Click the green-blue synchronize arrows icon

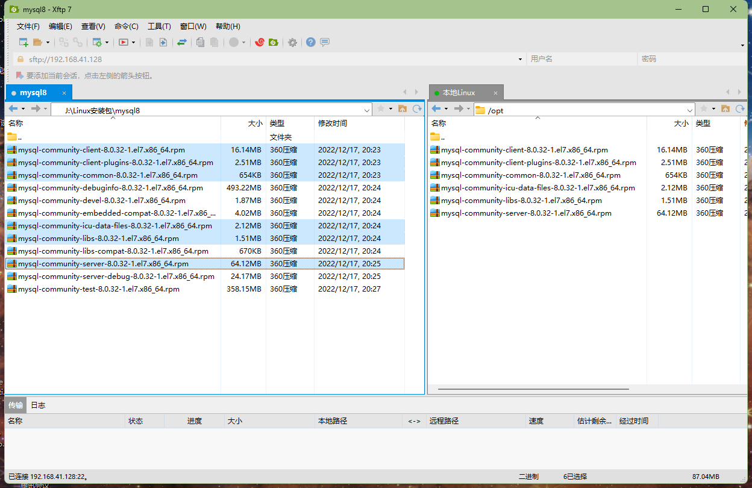point(181,42)
